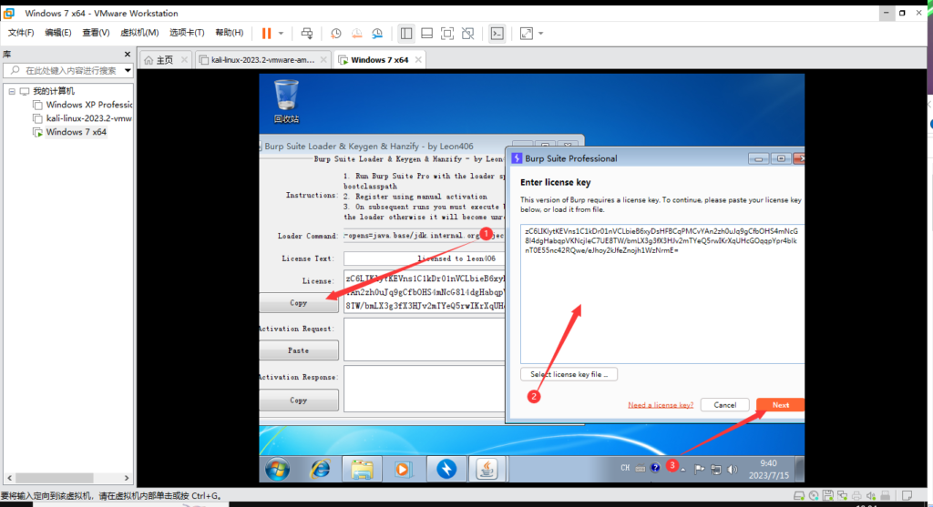Open the 选项卡(T) menu

pos(187,33)
